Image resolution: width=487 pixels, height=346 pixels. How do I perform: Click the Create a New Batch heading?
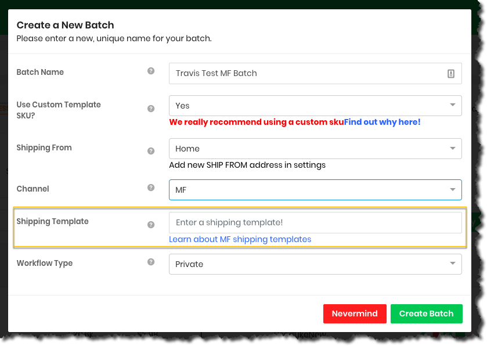[x=65, y=25]
